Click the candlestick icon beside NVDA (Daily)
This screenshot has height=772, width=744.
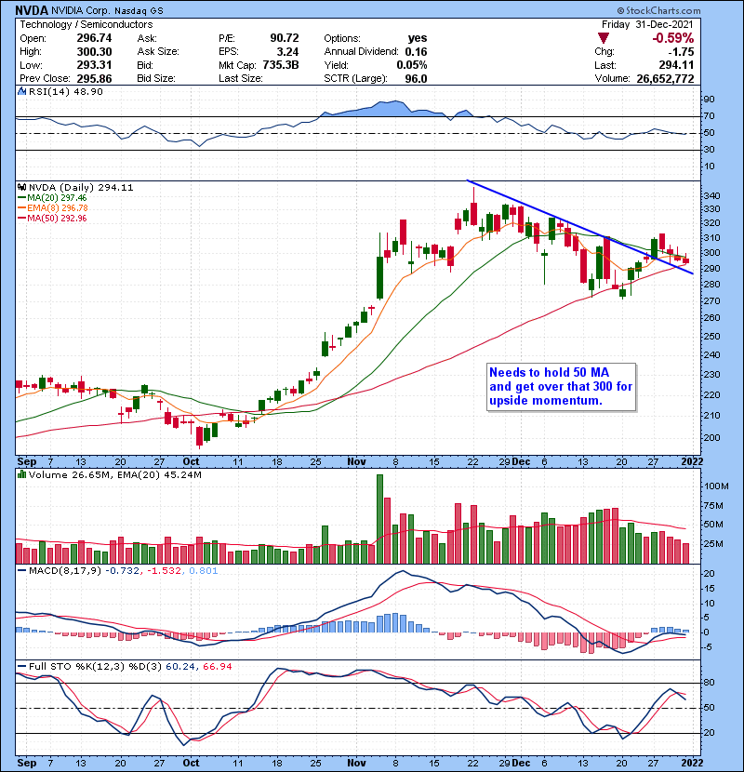coord(22,187)
